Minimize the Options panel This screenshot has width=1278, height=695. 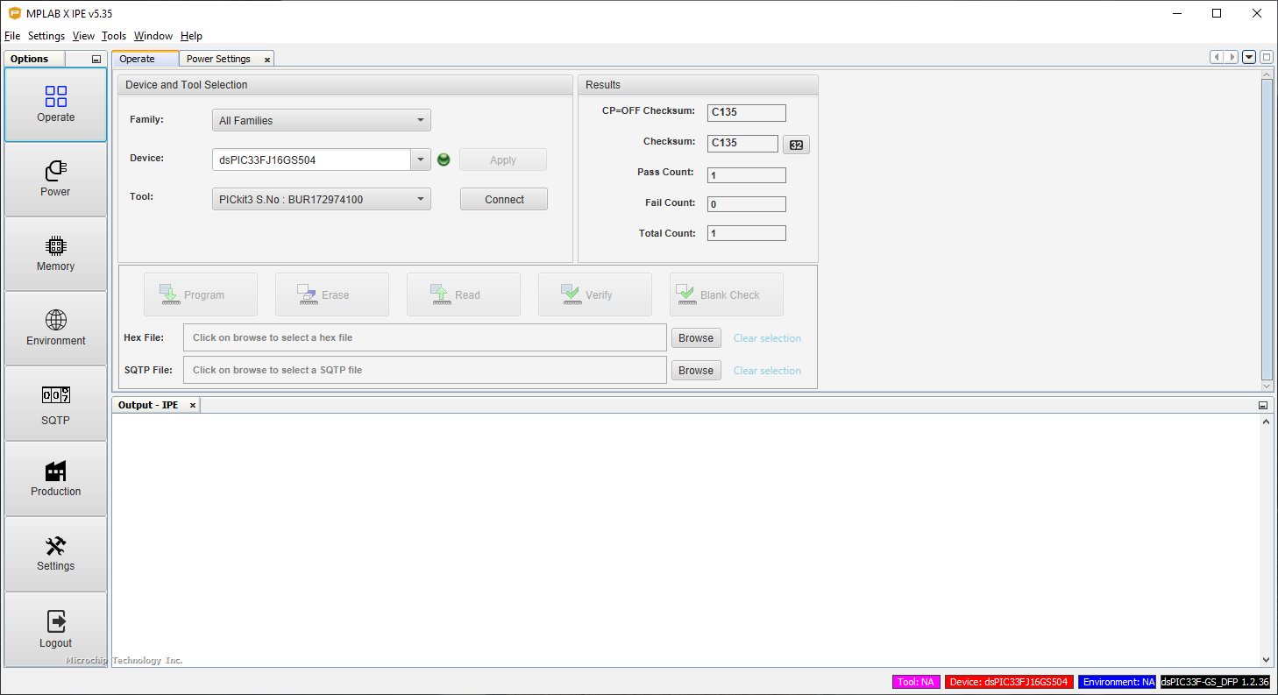(96, 59)
